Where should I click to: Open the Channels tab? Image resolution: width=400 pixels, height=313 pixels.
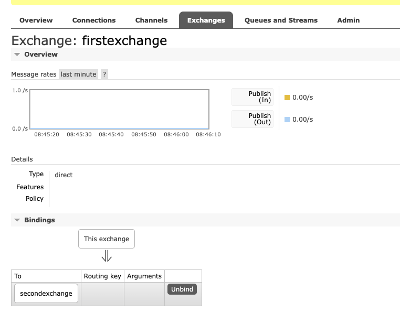pos(151,20)
